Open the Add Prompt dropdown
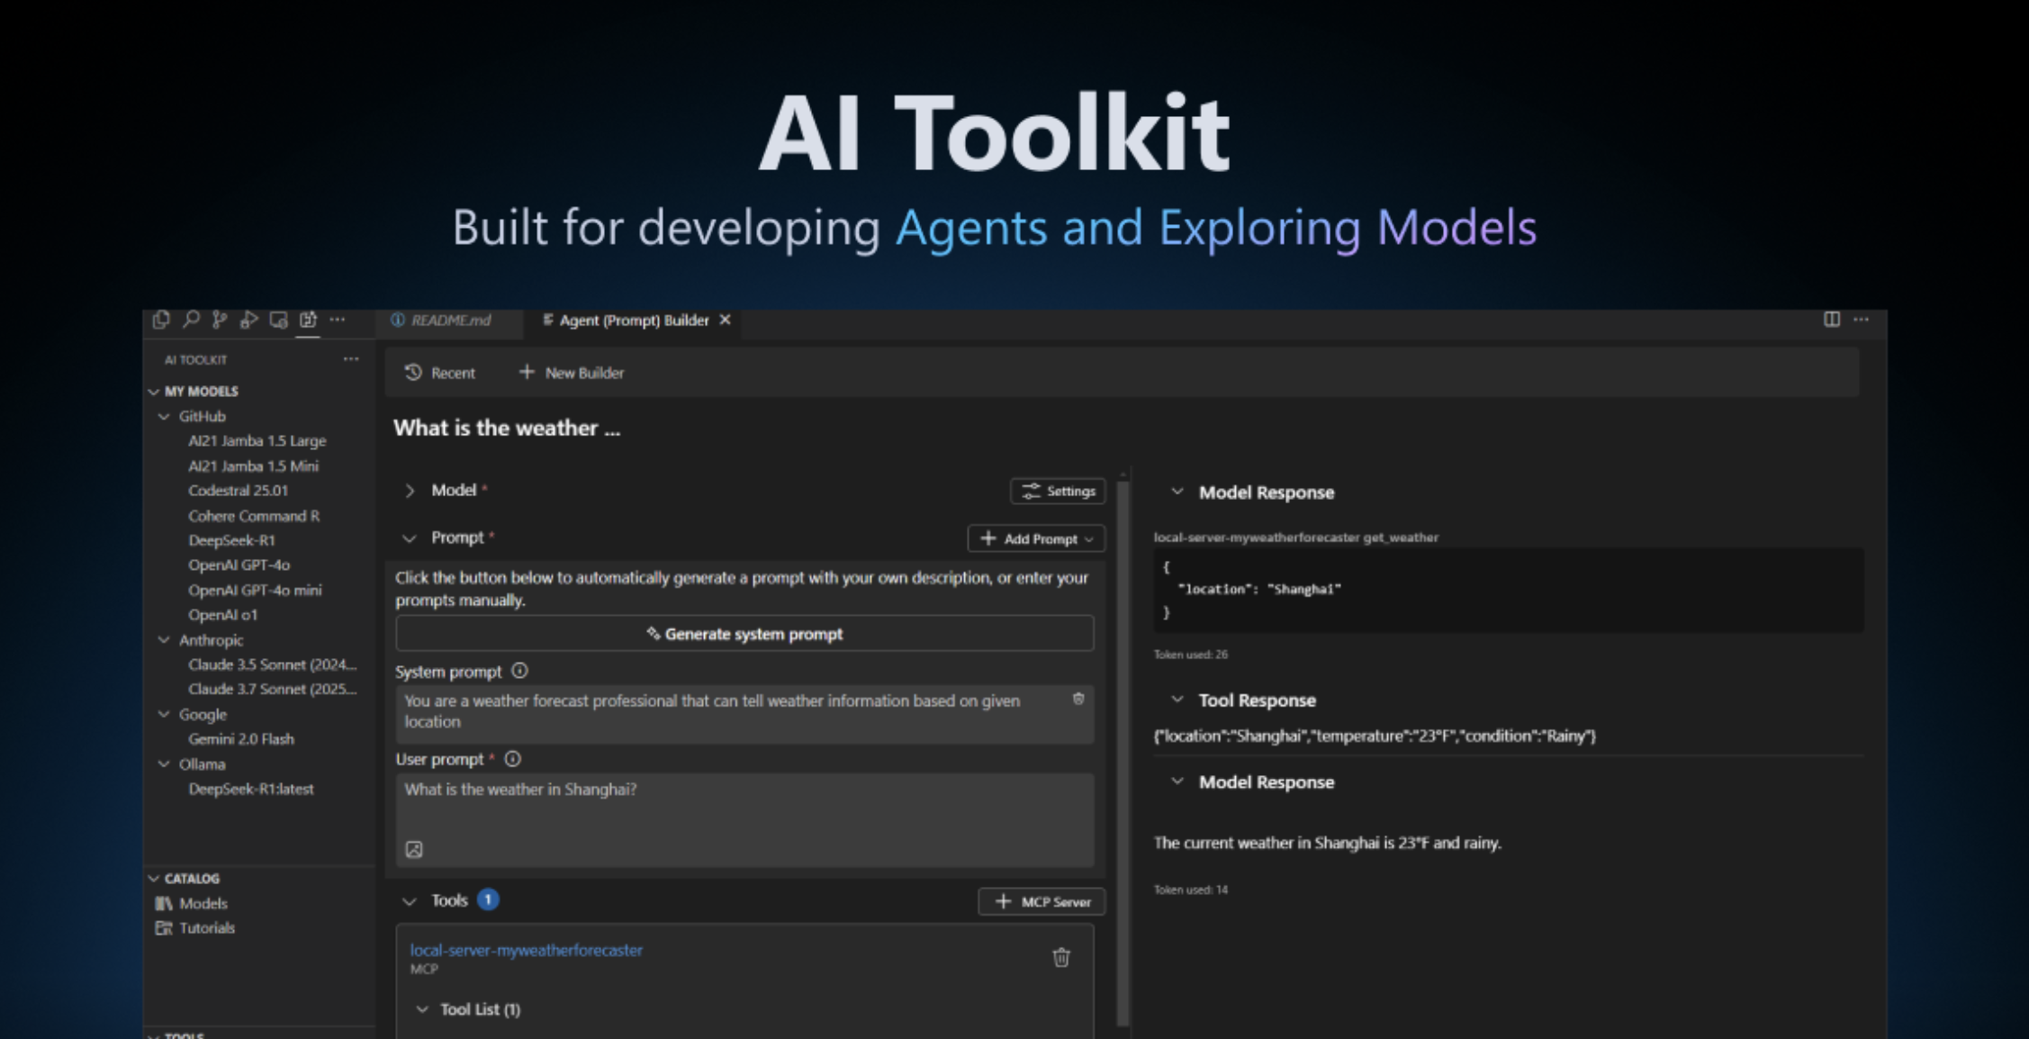Viewport: 2029px width, 1039px height. coord(1037,538)
